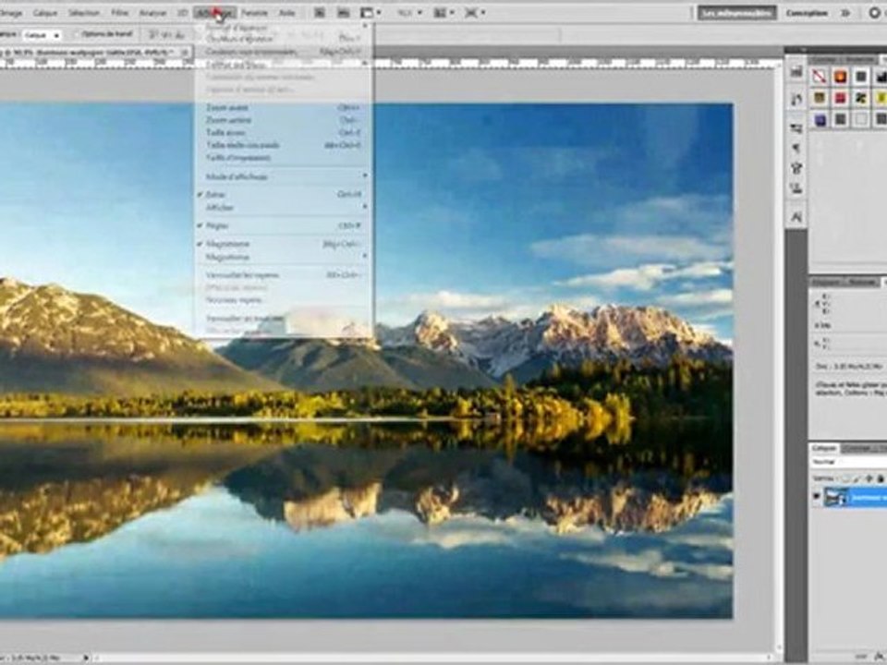Open the view extras dropdown in application bar
This screenshot has height=665, width=887.
371,12
